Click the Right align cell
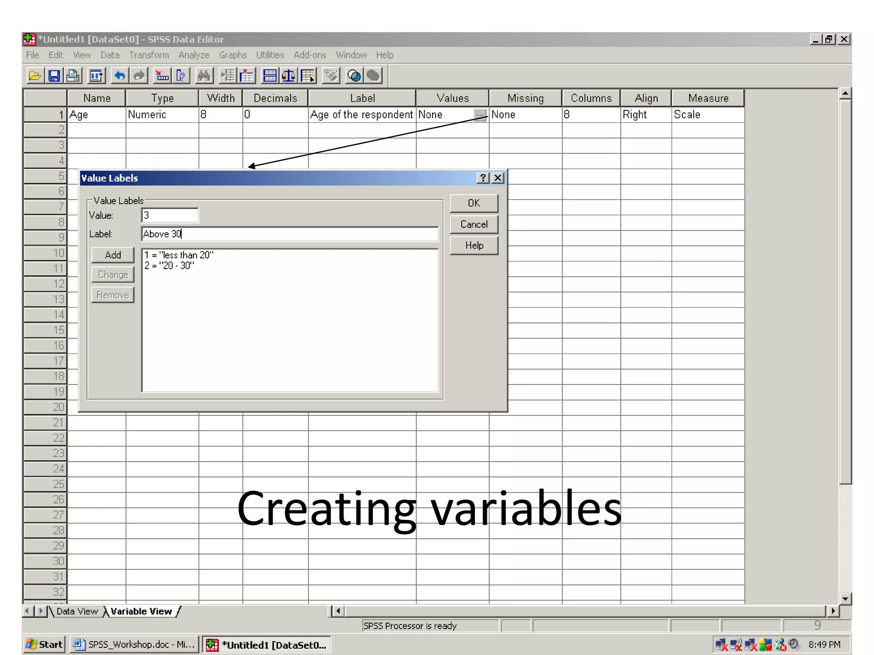874x655 pixels. pos(646,115)
